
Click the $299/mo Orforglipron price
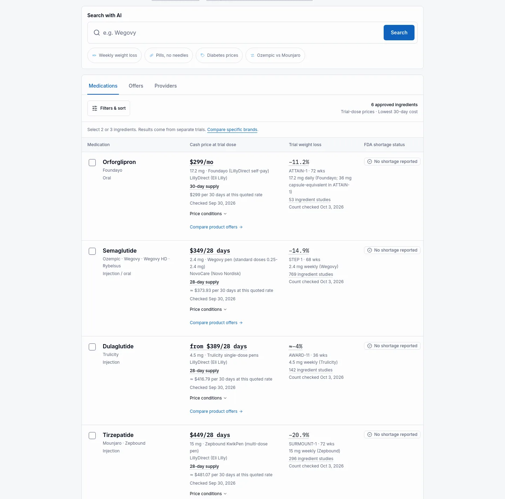[x=202, y=162]
